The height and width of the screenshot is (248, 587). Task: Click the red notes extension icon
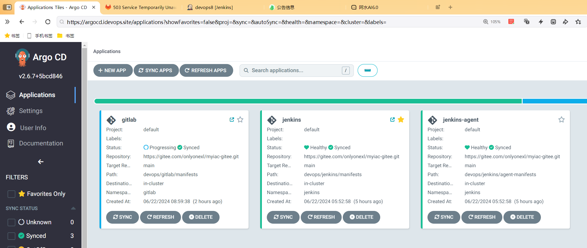(x=511, y=22)
